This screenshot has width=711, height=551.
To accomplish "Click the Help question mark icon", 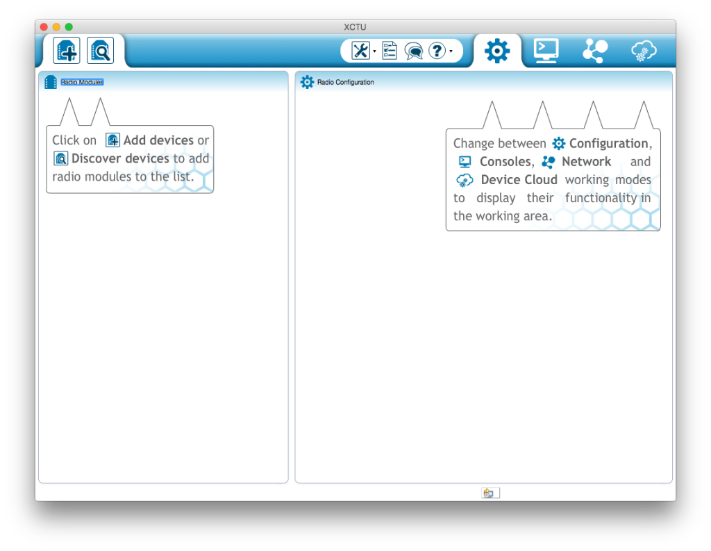I will [437, 51].
